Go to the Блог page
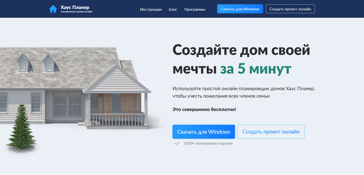This screenshot has width=364, height=175. [173, 9]
